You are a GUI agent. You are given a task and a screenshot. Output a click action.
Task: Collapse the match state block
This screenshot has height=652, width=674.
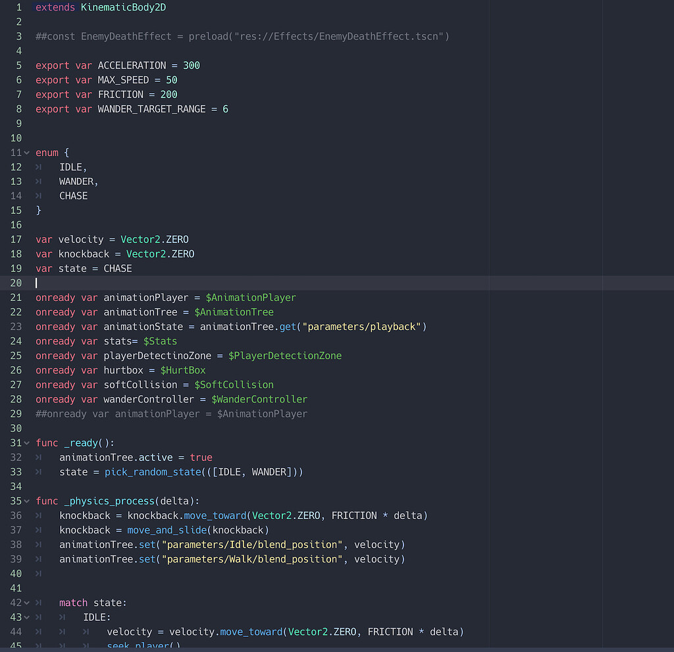(x=27, y=603)
